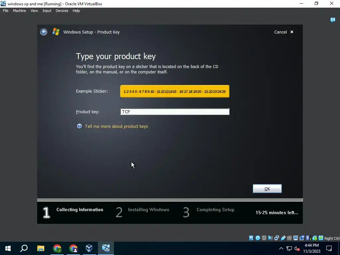Cancel Windows Setup
The image size is (340, 255).
click(x=284, y=32)
